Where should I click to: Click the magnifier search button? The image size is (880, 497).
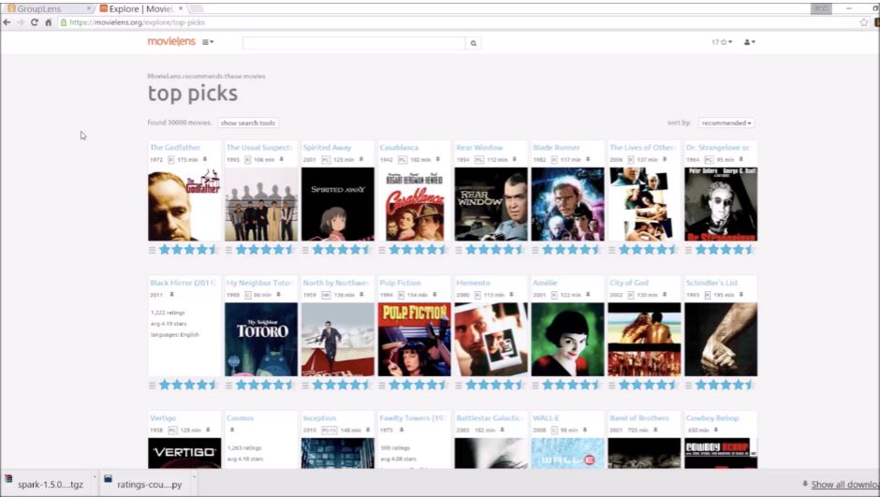473,43
